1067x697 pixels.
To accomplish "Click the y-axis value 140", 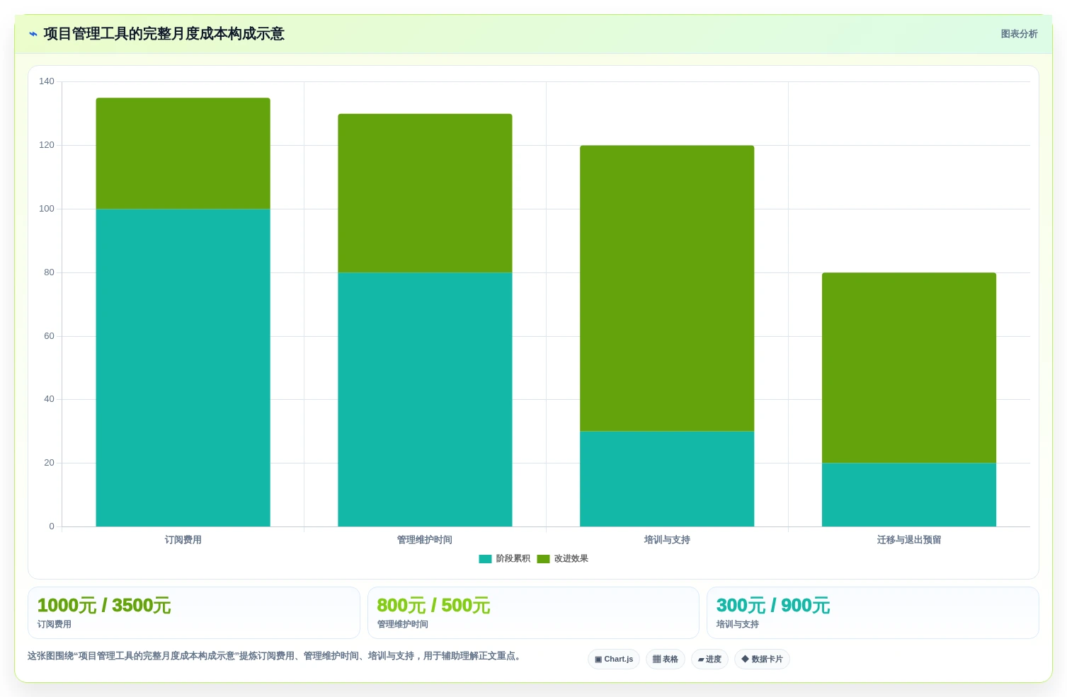I will (x=47, y=81).
